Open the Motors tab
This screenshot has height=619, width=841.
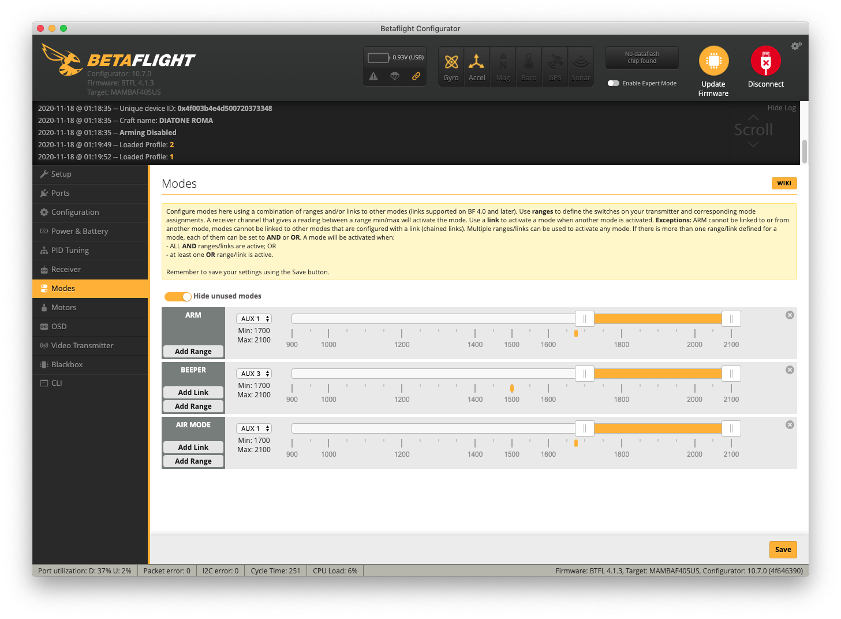point(91,307)
